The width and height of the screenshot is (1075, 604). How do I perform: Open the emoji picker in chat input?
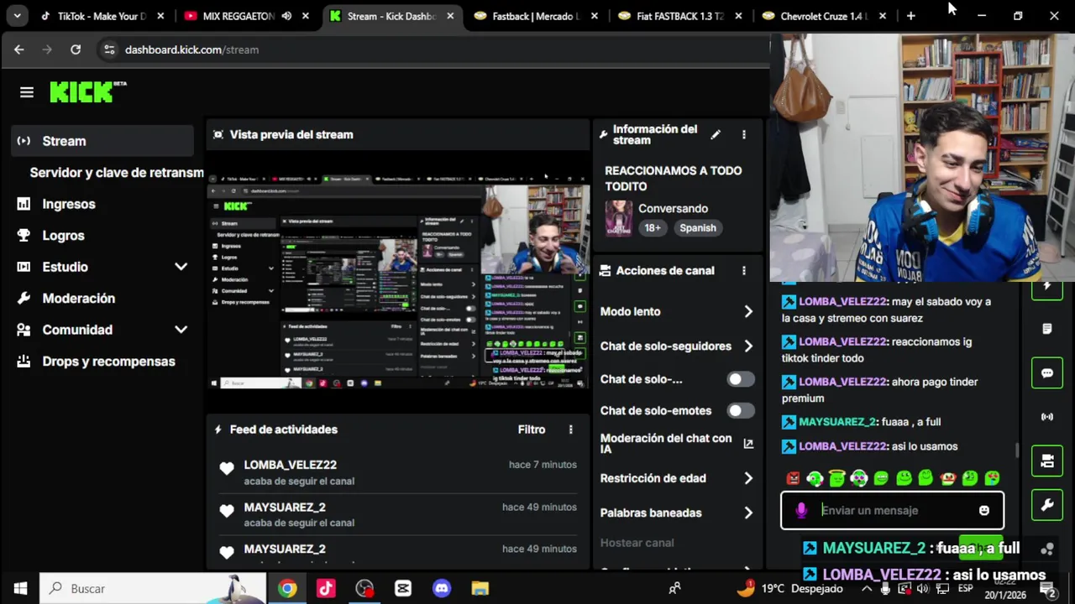[984, 510]
